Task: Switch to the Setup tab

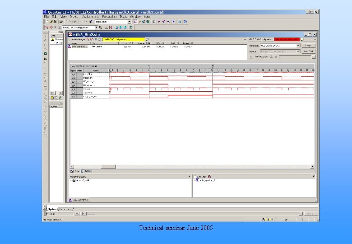Action: 86,171
